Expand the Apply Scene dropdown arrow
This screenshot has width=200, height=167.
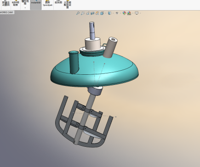(x=133, y=13)
